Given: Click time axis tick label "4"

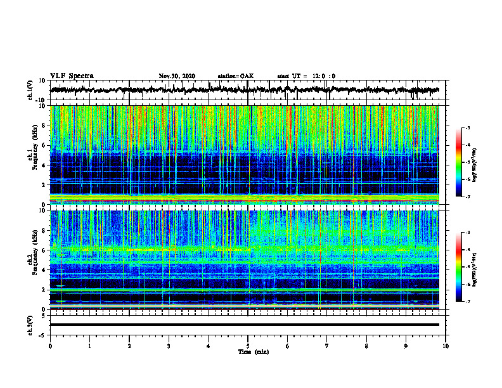Looking at the screenshot, I should (x=209, y=346).
